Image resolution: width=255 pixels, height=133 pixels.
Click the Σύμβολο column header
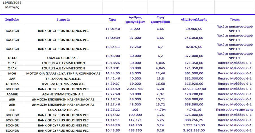click(x=12, y=19)
